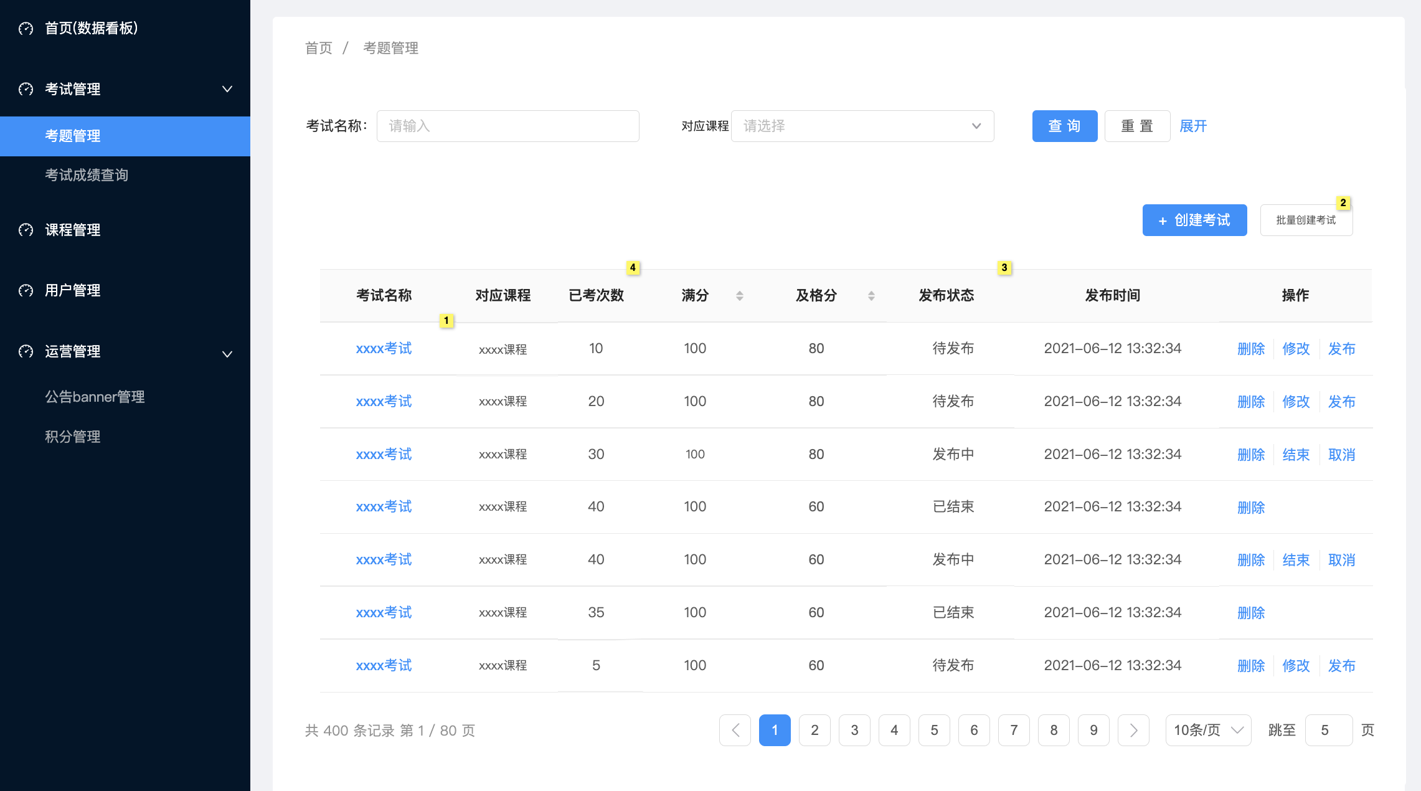Open xxxx考试 link with 已考次数 10

click(x=384, y=348)
